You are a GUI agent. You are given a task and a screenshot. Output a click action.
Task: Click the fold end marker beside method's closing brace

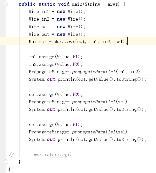coord(6,162)
